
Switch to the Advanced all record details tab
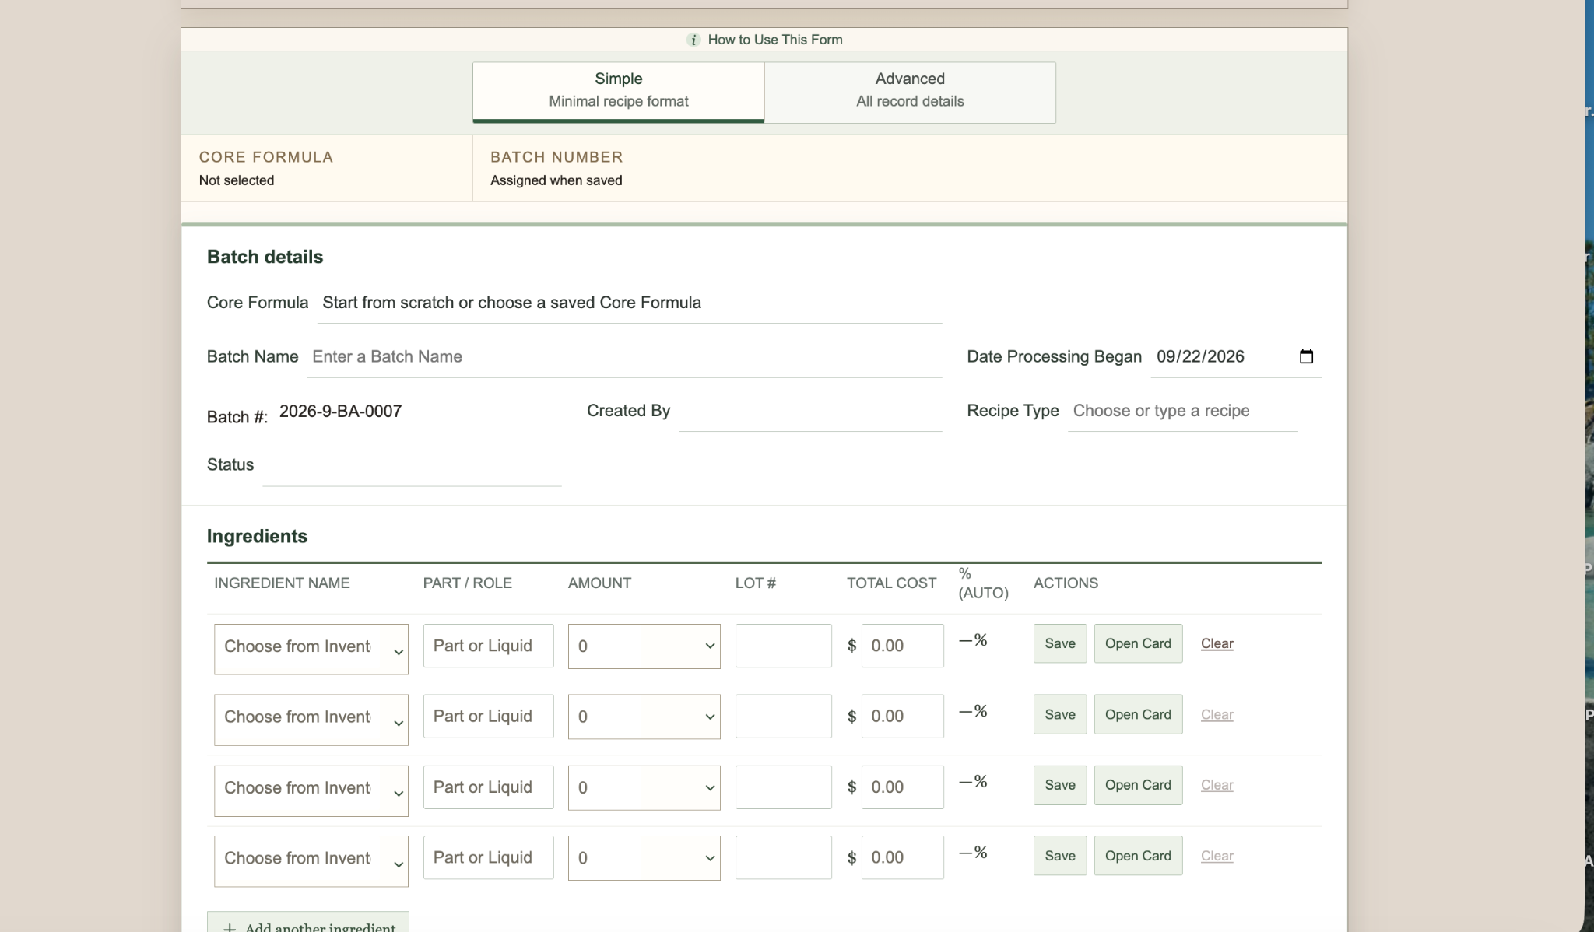910,92
